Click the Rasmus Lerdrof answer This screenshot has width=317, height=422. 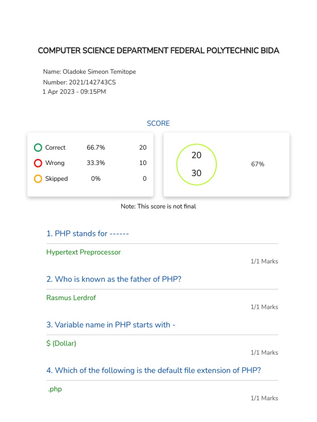tap(71, 298)
